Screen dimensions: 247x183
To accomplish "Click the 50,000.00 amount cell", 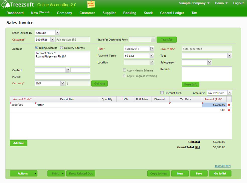I will click(x=214, y=105).
